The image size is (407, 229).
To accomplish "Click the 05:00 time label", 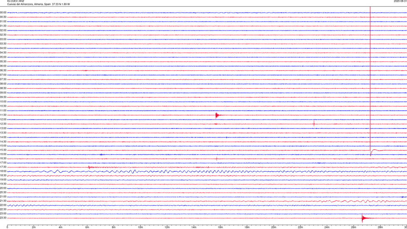I will [3, 57].
